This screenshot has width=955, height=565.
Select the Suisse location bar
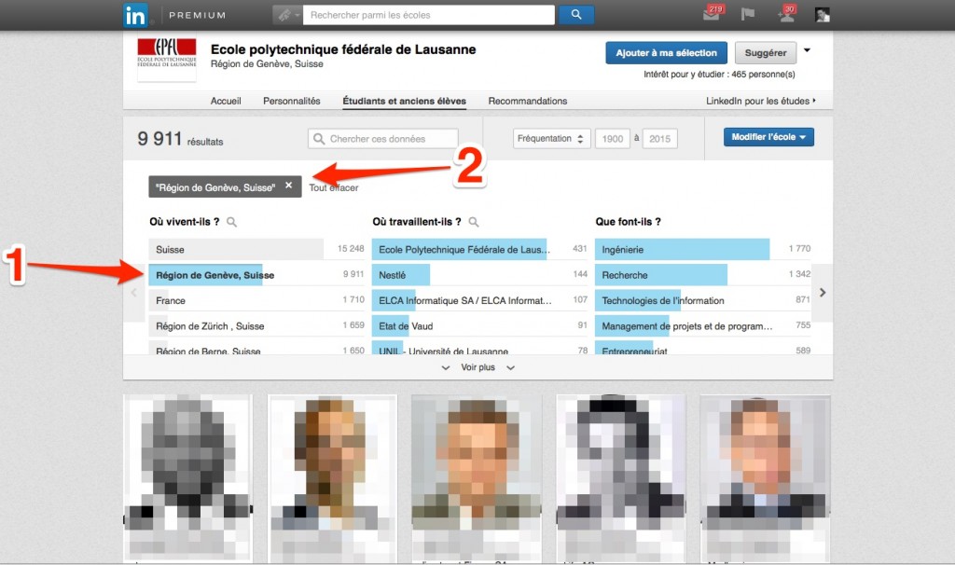[256, 250]
